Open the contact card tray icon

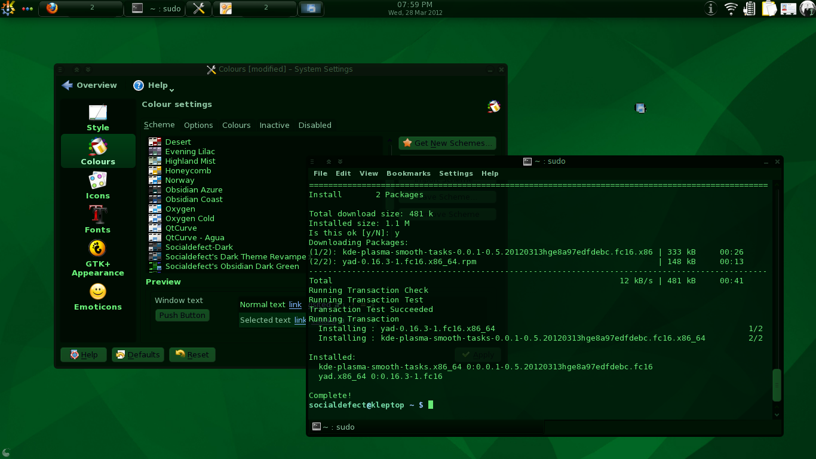point(789,8)
